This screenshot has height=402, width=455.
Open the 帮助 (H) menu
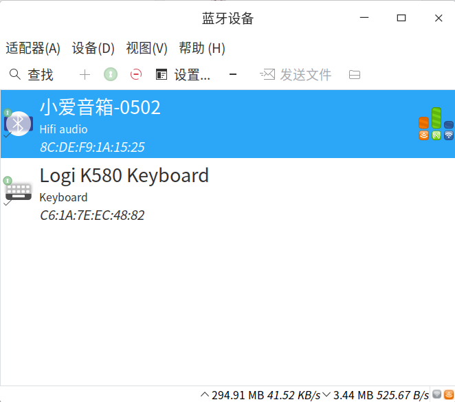pos(202,48)
